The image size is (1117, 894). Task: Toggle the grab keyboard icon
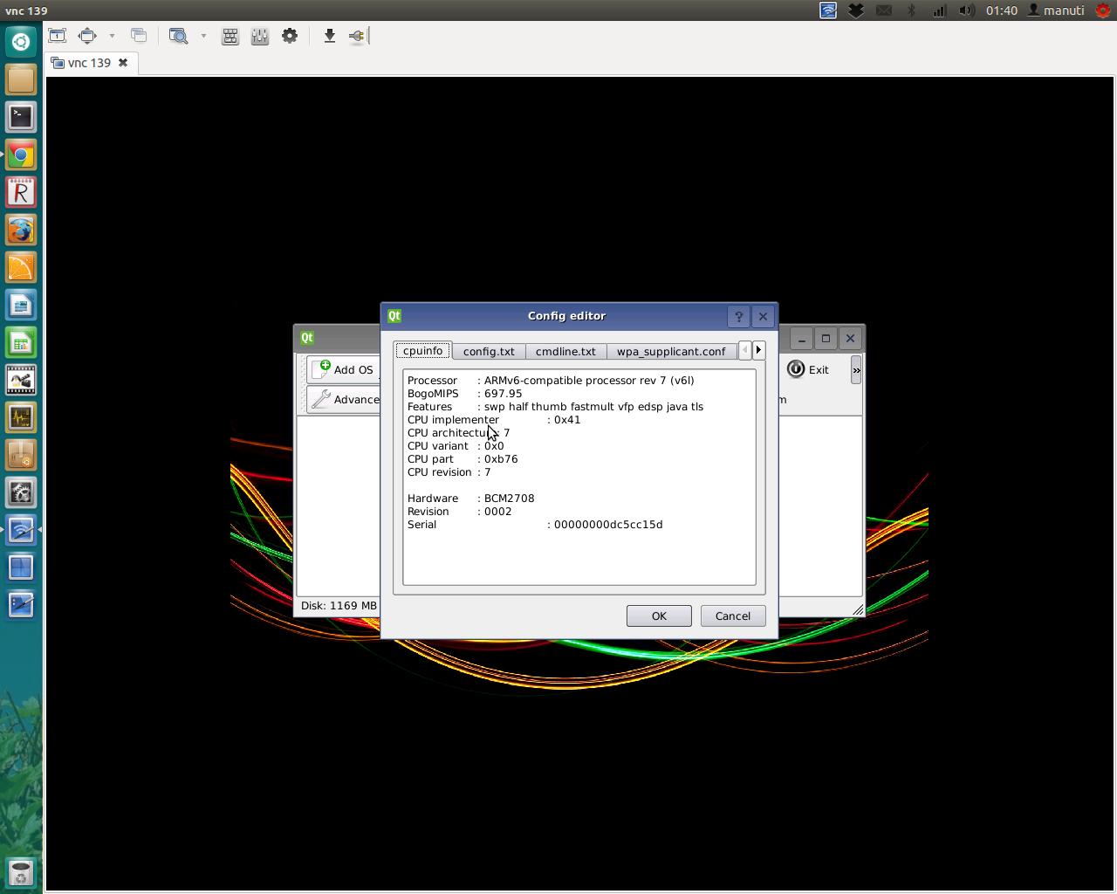point(230,36)
